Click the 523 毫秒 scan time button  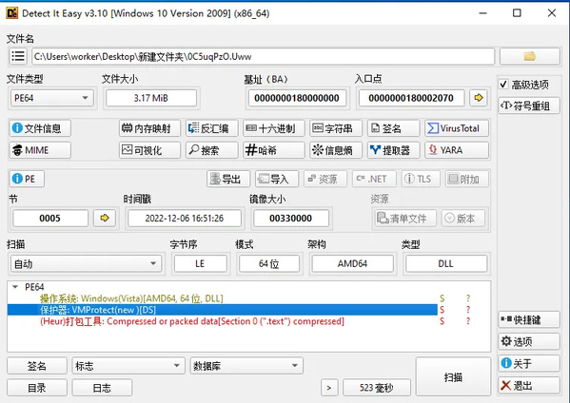point(377,388)
